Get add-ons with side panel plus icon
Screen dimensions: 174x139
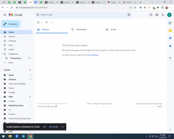pos(170,58)
